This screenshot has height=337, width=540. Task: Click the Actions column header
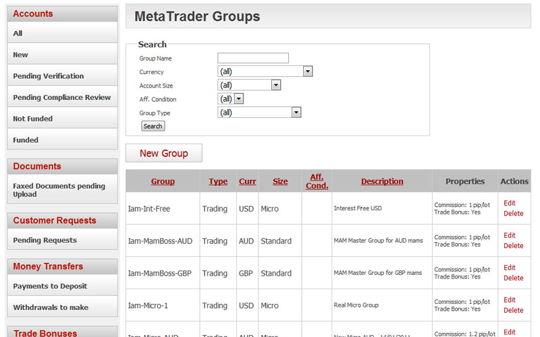pos(514,181)
